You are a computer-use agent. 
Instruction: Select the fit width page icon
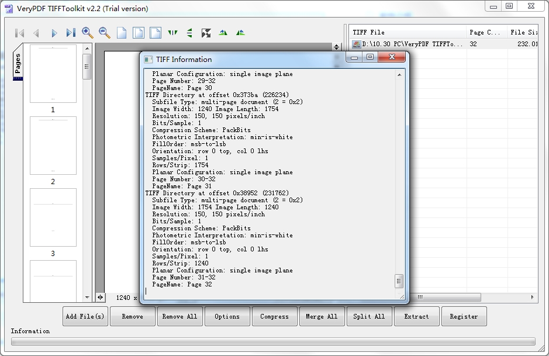[156, 33]
